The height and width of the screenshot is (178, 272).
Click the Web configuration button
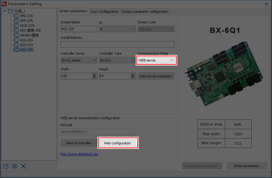117,143
